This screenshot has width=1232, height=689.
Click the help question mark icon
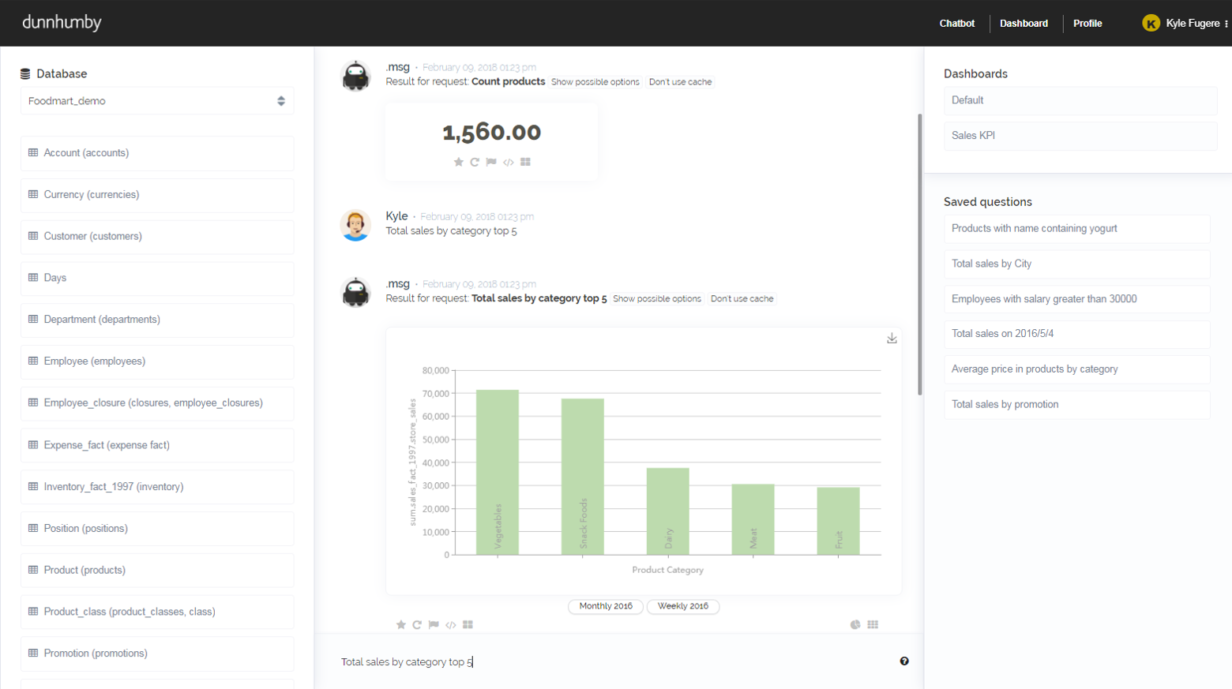point(904,661)
